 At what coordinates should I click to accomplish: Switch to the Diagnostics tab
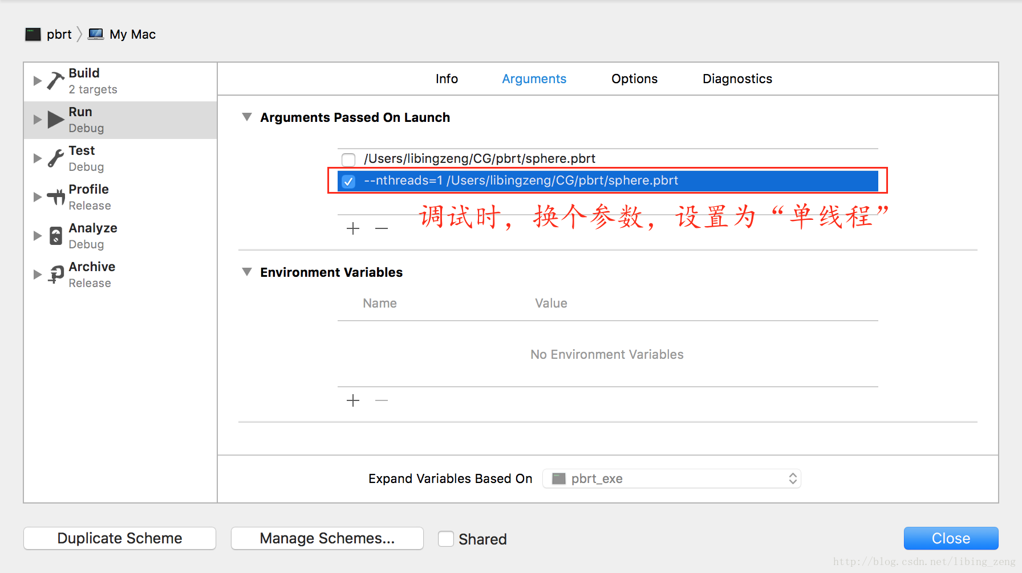(x=737, y=79)
